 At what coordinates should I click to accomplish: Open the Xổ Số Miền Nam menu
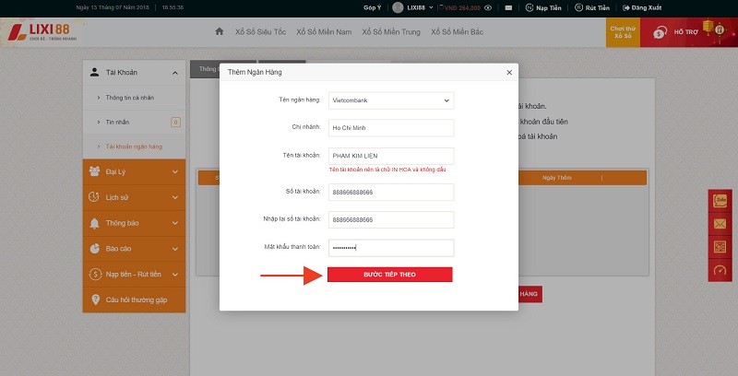(x=325, y=31)
